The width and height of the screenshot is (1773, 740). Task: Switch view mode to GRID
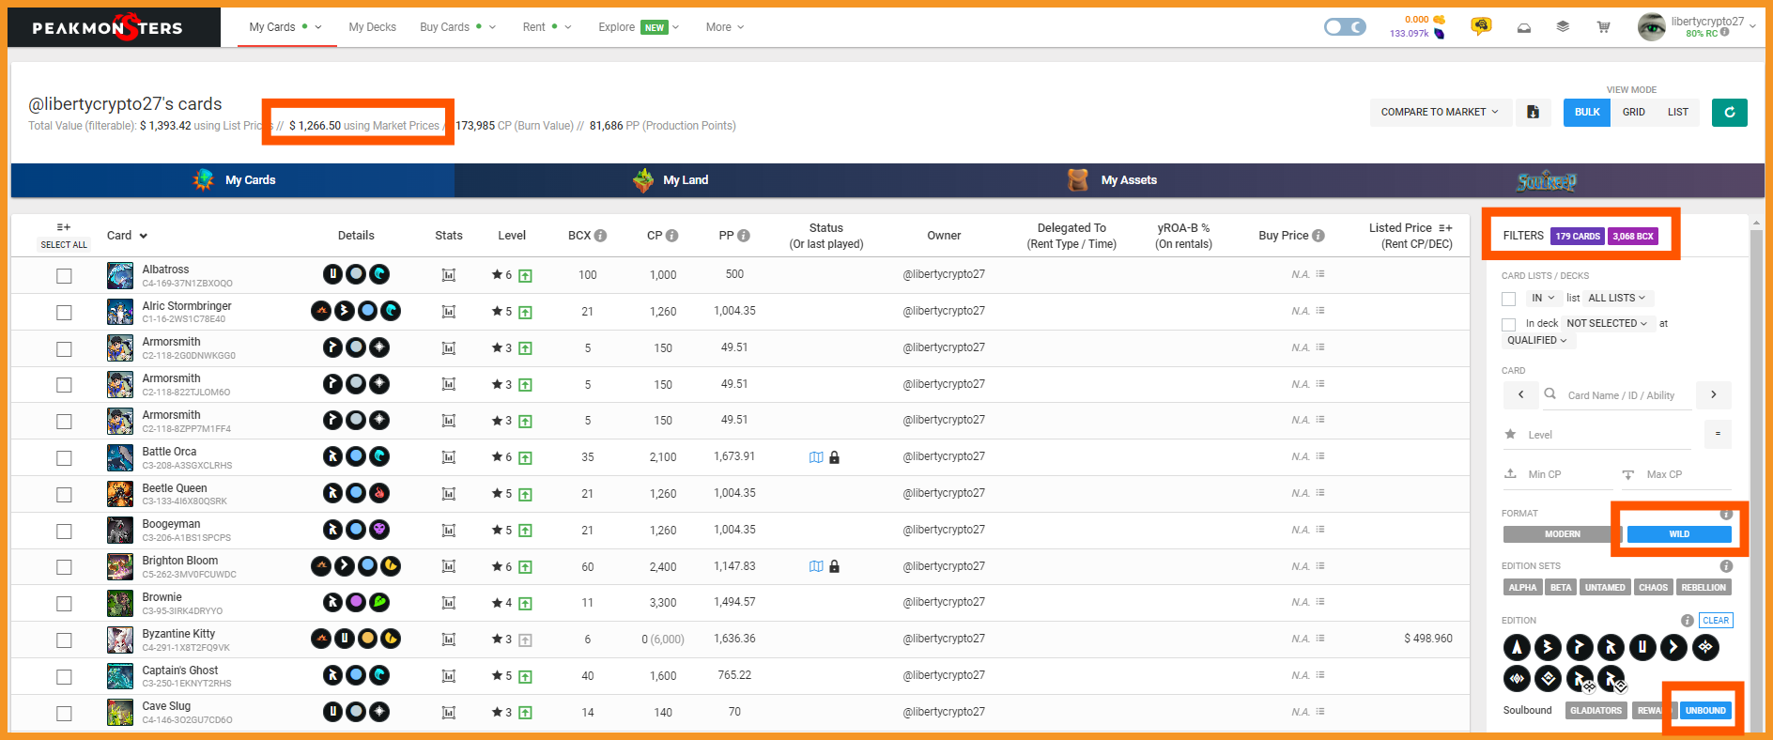1634,112
